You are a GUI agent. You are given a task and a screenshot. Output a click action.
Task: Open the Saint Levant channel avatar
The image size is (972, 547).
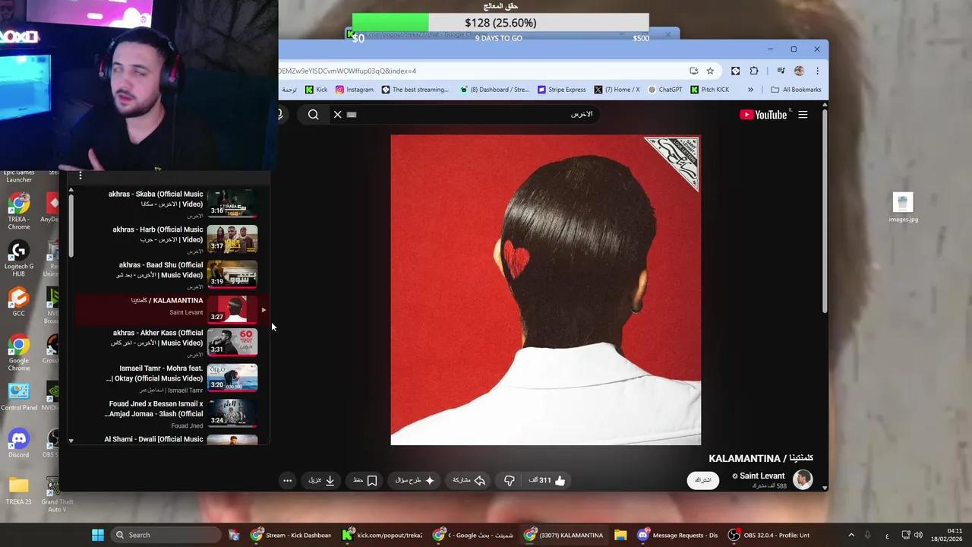point(803,479)
